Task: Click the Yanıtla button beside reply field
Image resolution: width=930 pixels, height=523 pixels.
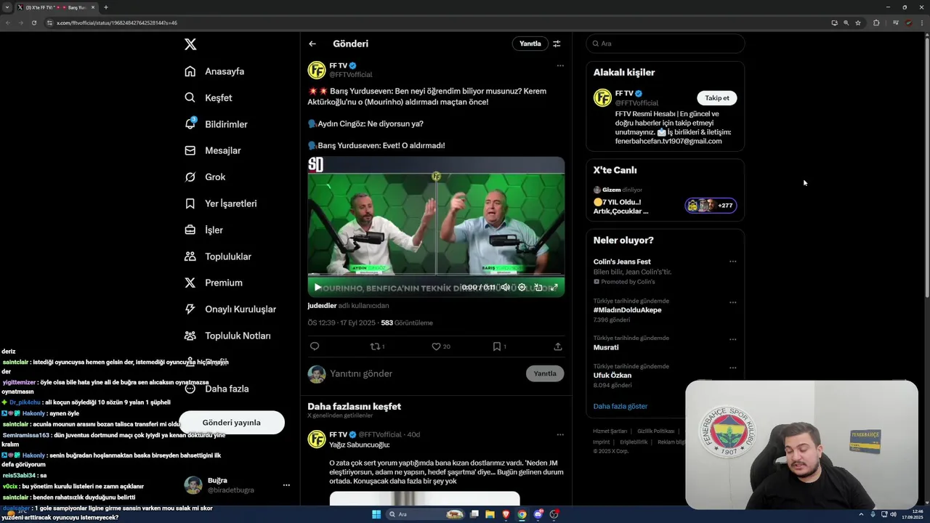Action: point(545,373)
